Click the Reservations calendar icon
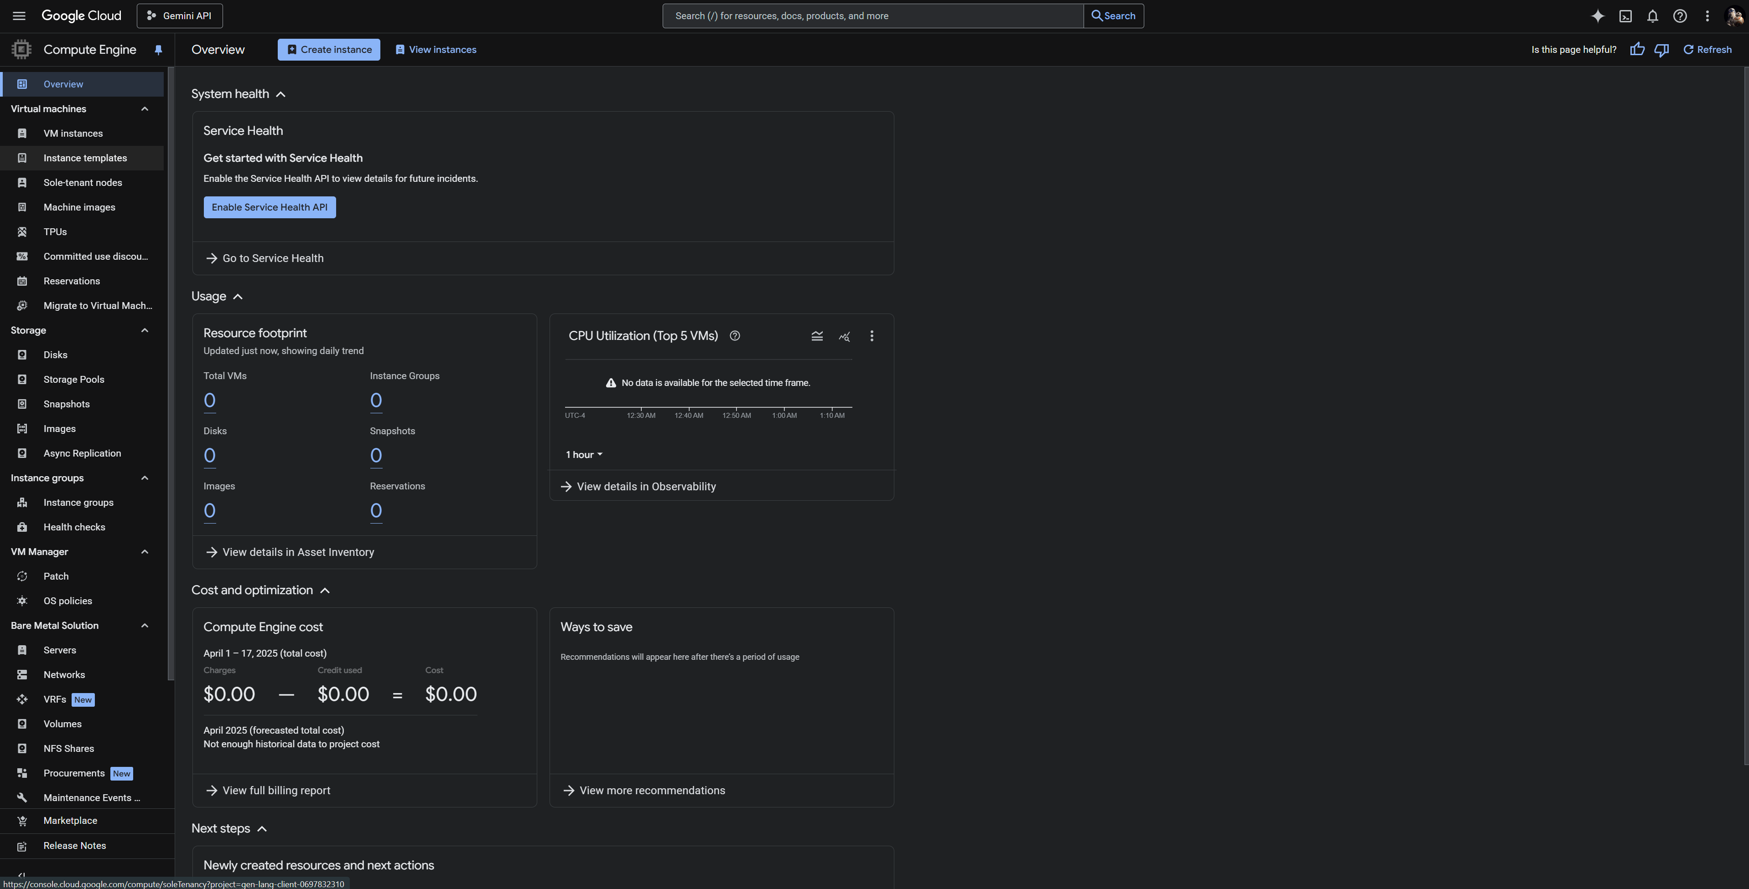The image size is (1749, 889). point(22,281)
